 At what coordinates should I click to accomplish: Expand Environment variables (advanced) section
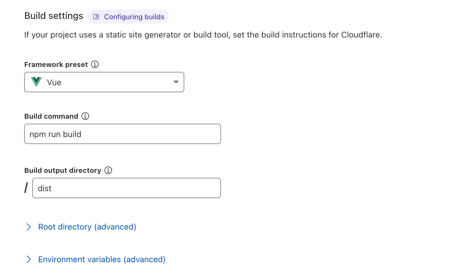click(x=102, y=259)
